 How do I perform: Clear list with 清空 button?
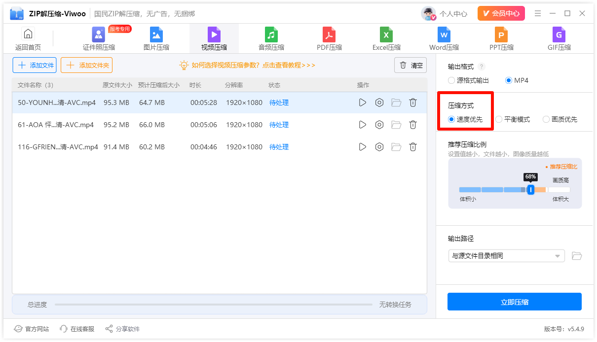click(x=410, y=65)
